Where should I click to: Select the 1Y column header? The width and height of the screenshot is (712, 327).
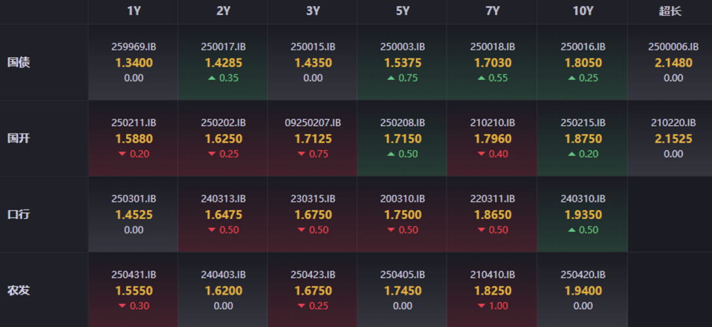134,11
